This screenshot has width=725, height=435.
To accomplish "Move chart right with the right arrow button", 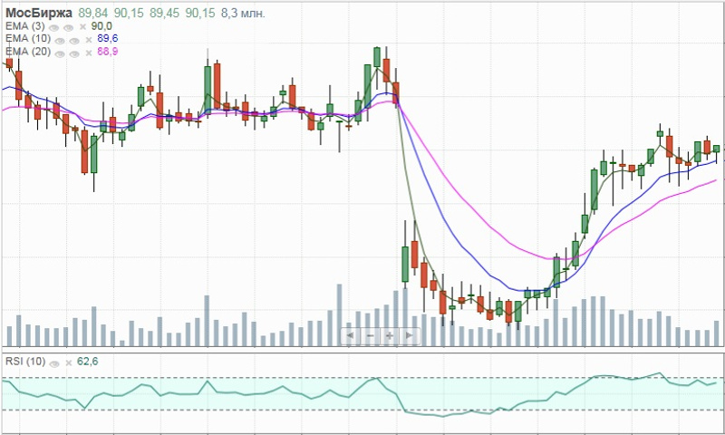I will [410, 335].
